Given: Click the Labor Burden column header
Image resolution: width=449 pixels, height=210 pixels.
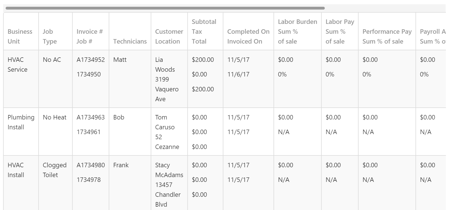Looking at the screenshot, I should click(297, 31).
